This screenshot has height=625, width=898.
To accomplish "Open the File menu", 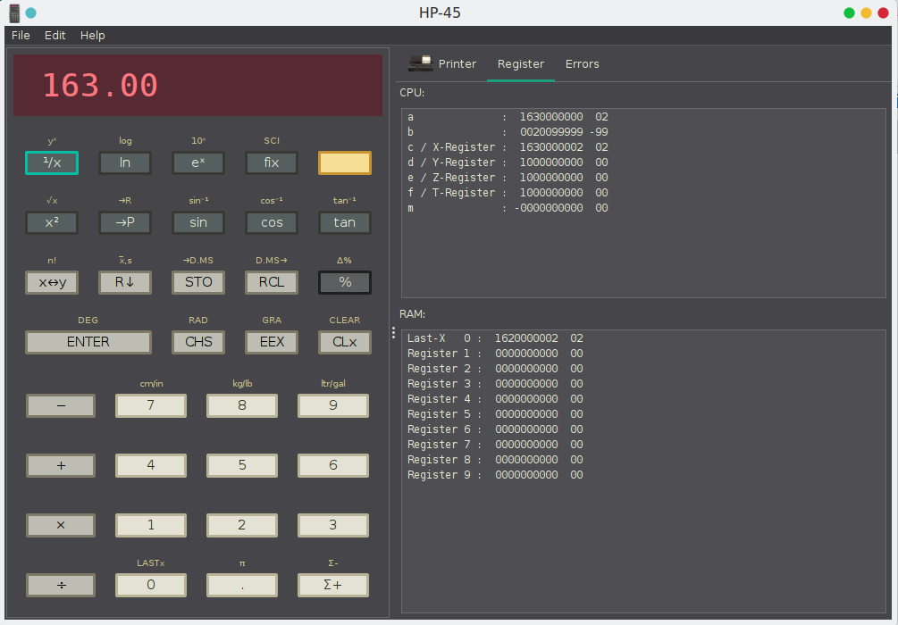I will pos(21,36).
